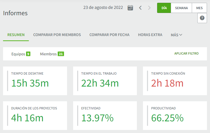Open the RESUMEN tab

(x=16, y=35)
